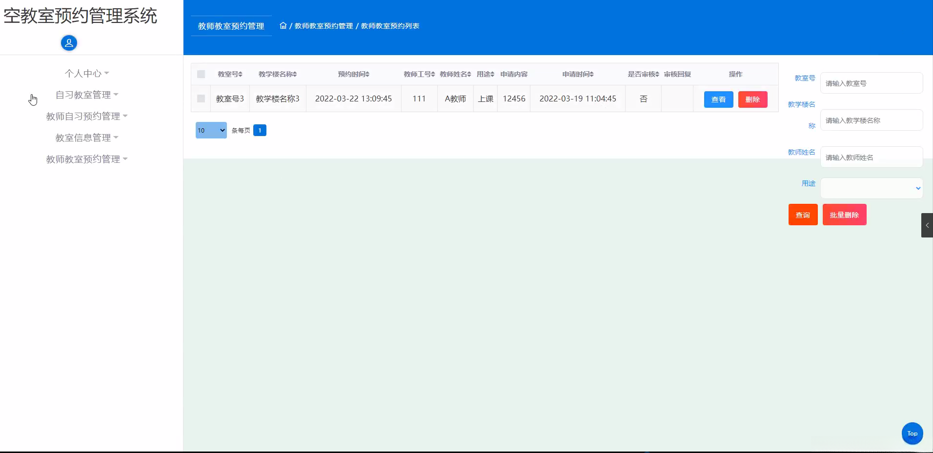The height and width of the screenshot is (453, 933).
Task: Tick the select-all checkbox in table header
Action: 201,74
